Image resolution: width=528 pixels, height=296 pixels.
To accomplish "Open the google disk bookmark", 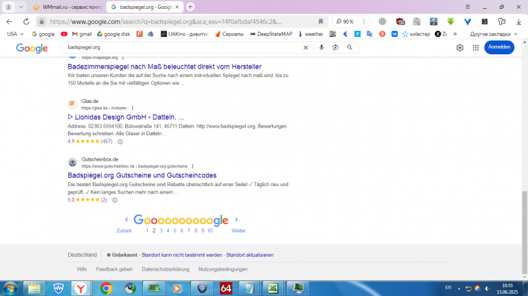I will click(113, 34).
